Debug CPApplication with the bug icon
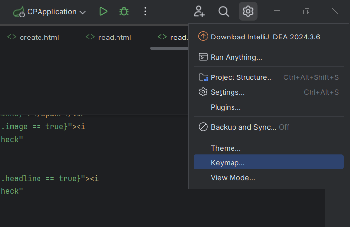 (124, 11)
